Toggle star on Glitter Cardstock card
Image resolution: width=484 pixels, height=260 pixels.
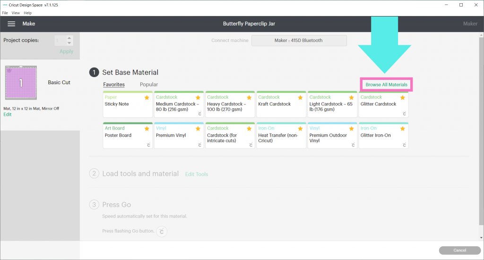coord(403,97)
